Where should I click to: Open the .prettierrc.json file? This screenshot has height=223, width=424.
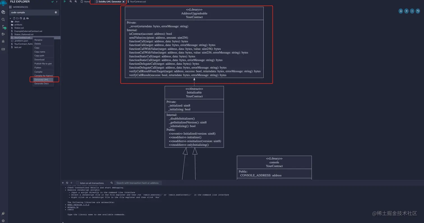21,41
